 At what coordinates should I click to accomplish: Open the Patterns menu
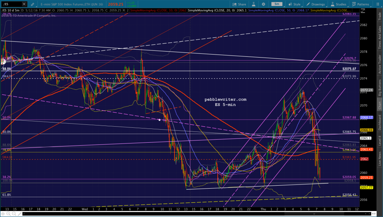361,4
